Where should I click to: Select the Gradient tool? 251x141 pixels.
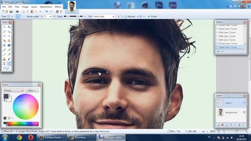(x=9, y=45)
